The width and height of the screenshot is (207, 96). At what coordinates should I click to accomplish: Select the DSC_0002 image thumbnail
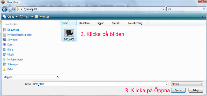69,34
